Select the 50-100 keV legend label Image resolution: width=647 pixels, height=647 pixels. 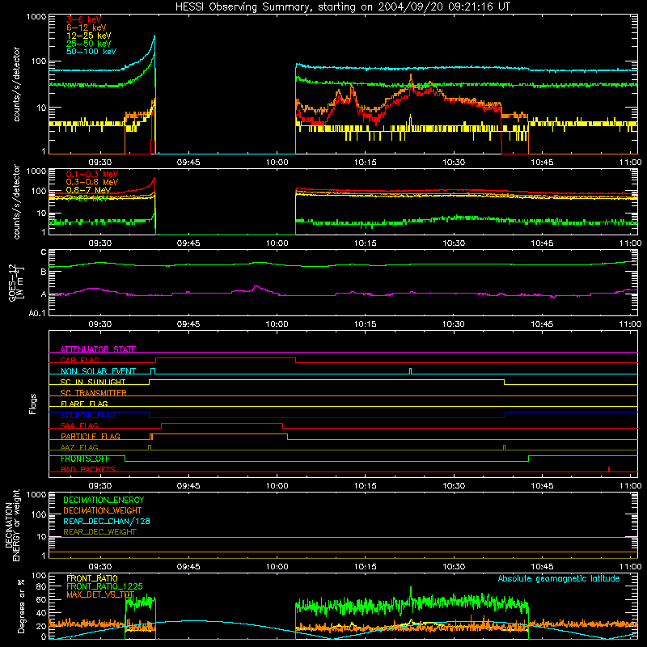tap(91, 52)
